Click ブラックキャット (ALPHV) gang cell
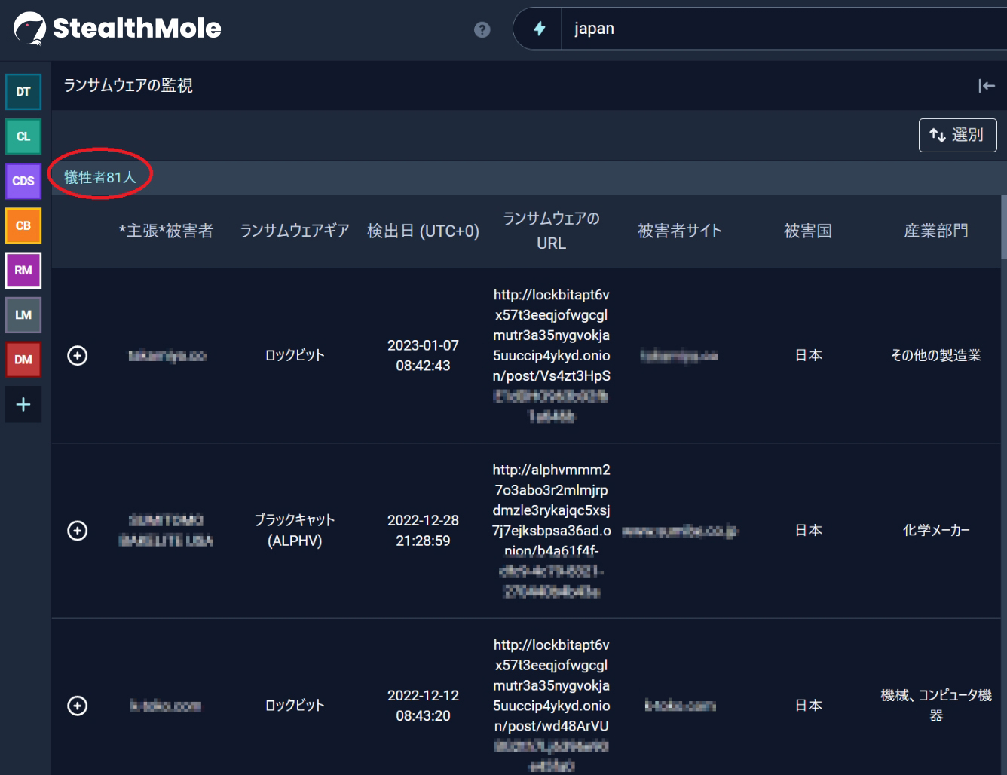This screenshot has height=775, width=1007. pyautogui.click(x=295, y=531)
